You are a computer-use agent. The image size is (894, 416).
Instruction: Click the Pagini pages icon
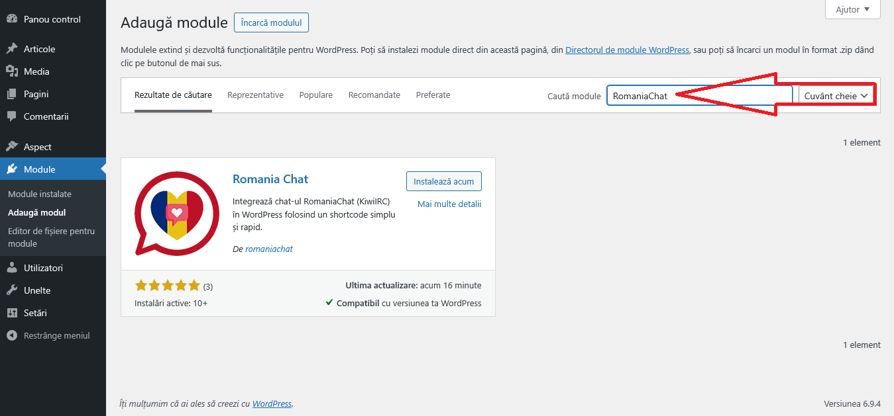[x=11, y=94]
